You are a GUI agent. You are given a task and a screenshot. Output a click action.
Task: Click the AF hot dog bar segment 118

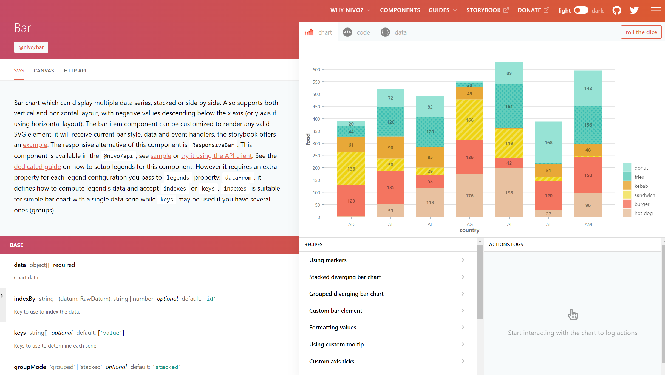(430, 203)
